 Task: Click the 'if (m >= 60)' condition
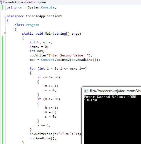(x=49, y=99)
